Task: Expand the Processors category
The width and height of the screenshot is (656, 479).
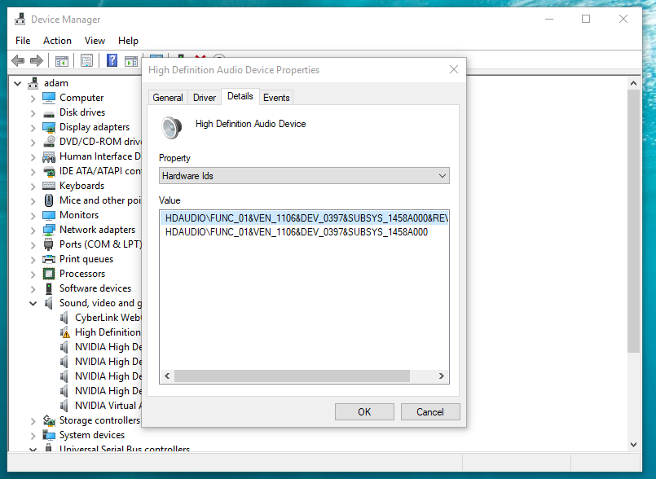Action: pyautogui.click(x=33, y=274)
